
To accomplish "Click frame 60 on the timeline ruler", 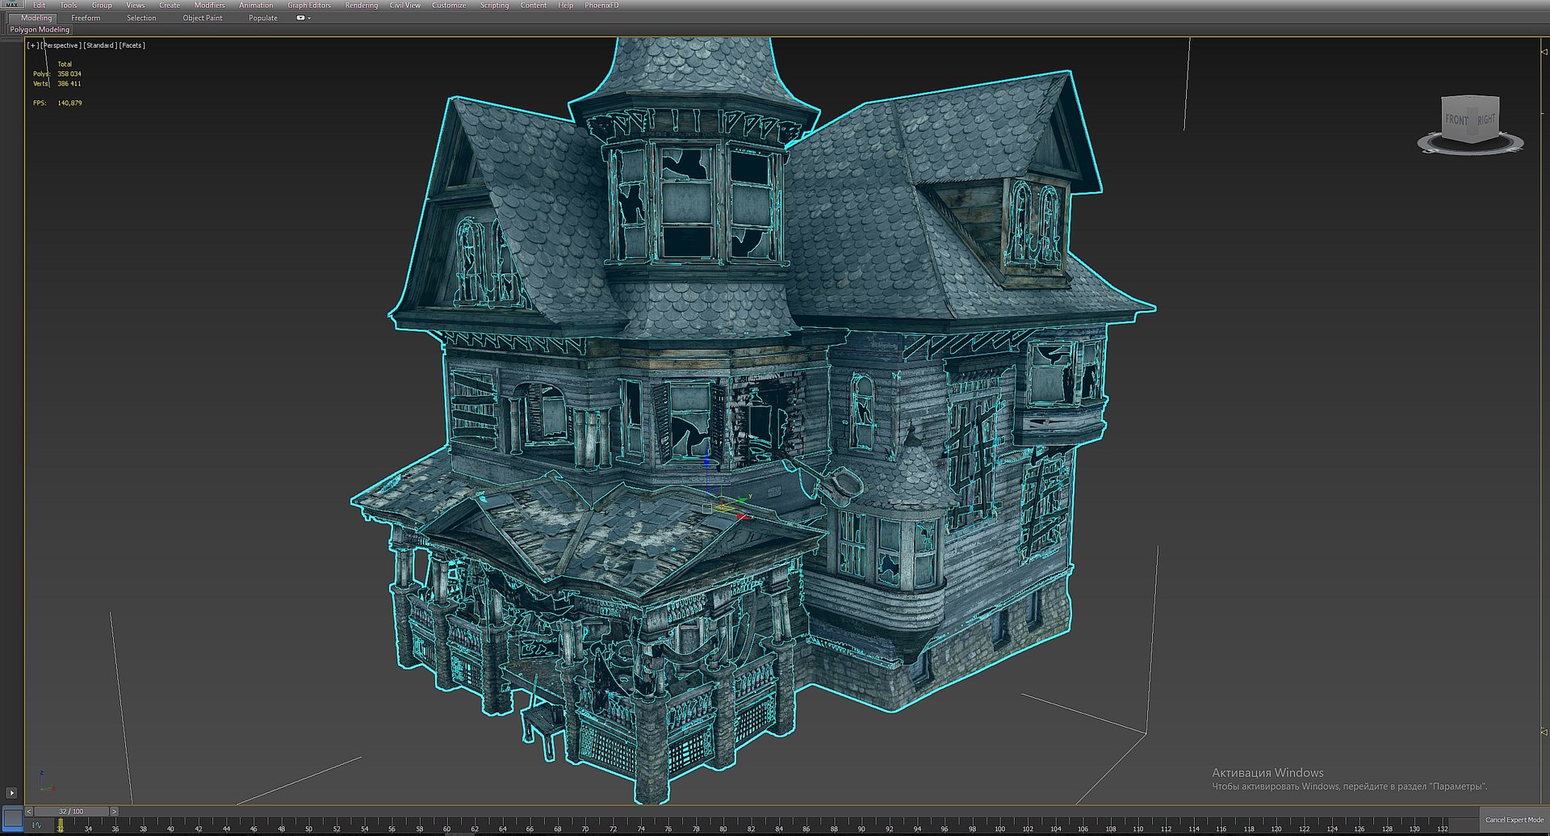I will click(446, 827).
